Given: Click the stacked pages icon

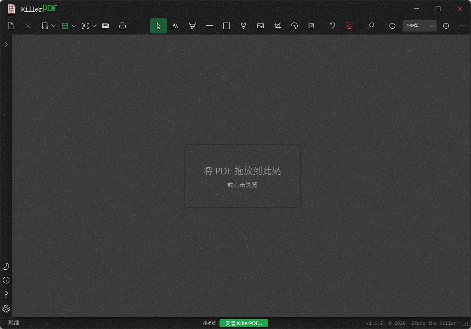Looking at the screenshot, I should tap(106, 26).
